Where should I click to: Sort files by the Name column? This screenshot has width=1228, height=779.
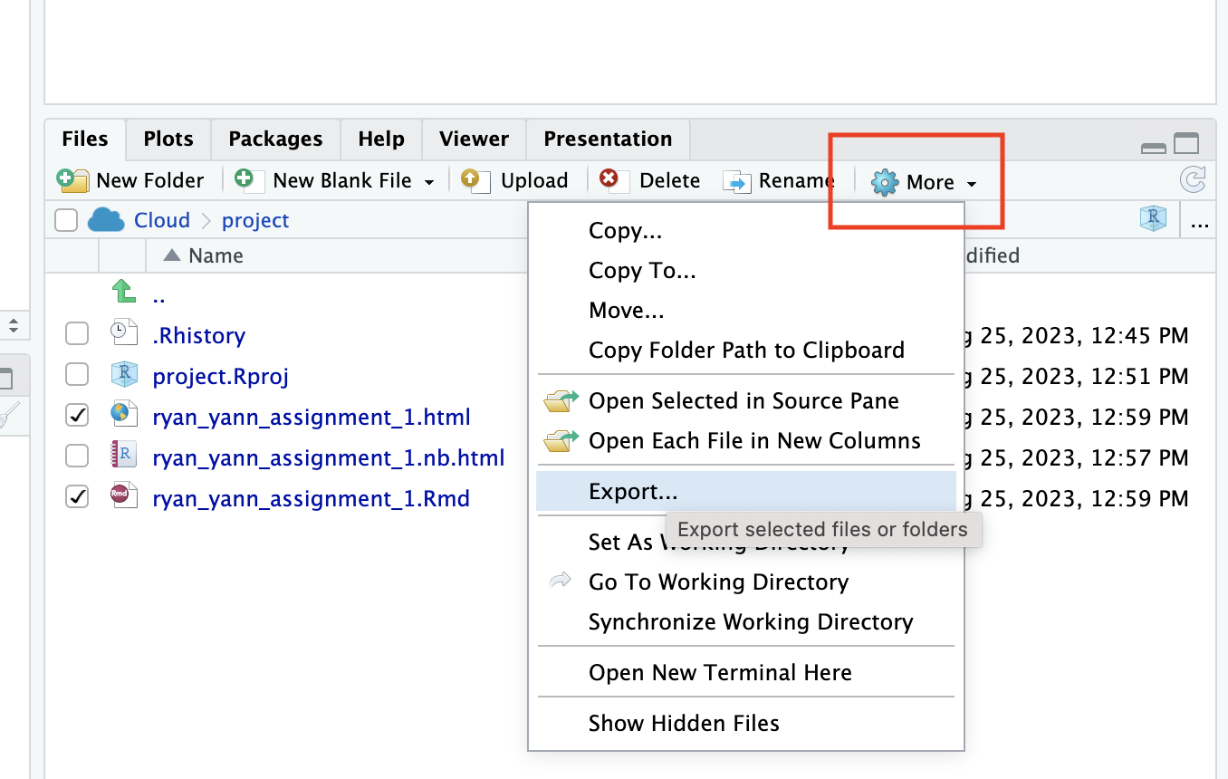[x=216, y=255]
